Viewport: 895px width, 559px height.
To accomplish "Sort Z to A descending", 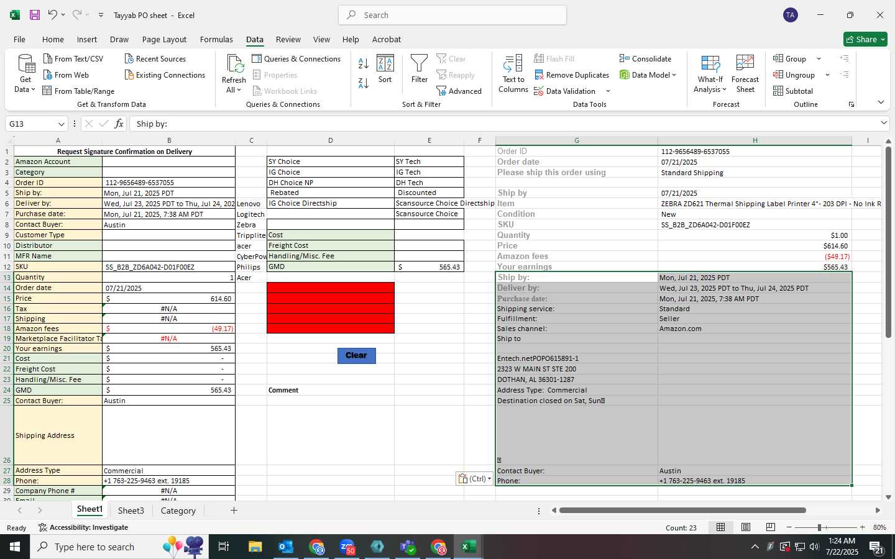I will click(x=364, y=83).
